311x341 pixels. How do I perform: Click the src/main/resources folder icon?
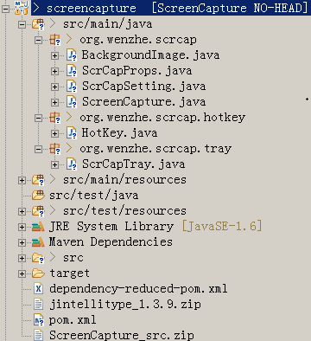pos(38,180)
